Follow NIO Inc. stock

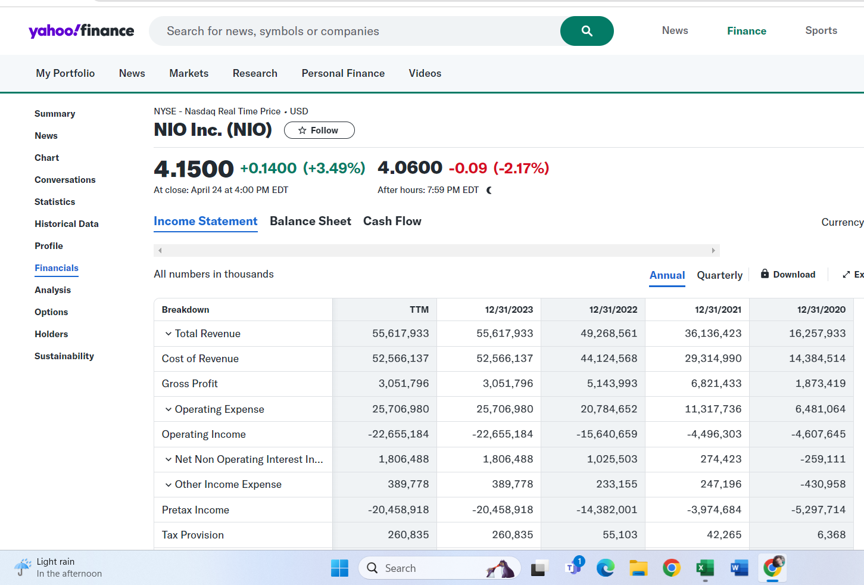click(319, 130)
